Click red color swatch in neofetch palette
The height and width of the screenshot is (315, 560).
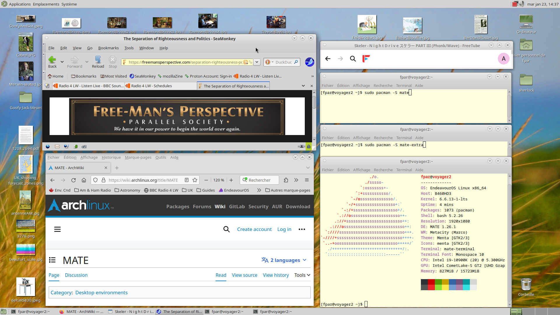[431, 282]
